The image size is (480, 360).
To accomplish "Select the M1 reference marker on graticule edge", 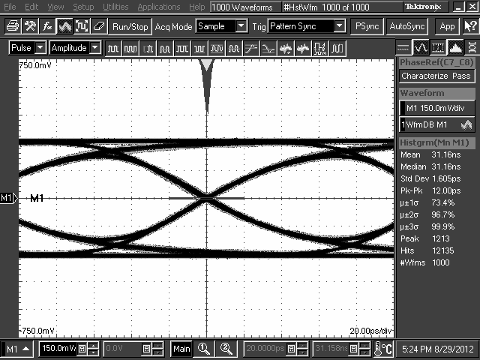I will coord(9,198).
